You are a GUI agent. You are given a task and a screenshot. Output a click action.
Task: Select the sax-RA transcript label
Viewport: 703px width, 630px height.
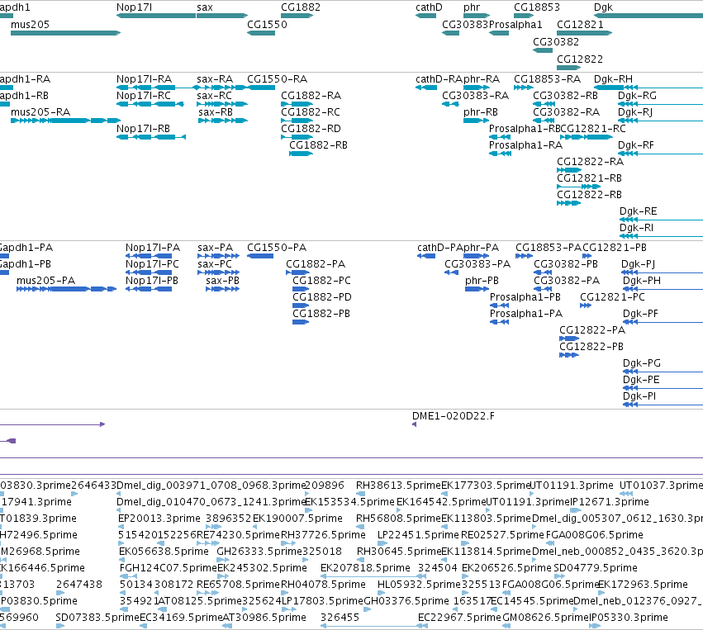215,79
